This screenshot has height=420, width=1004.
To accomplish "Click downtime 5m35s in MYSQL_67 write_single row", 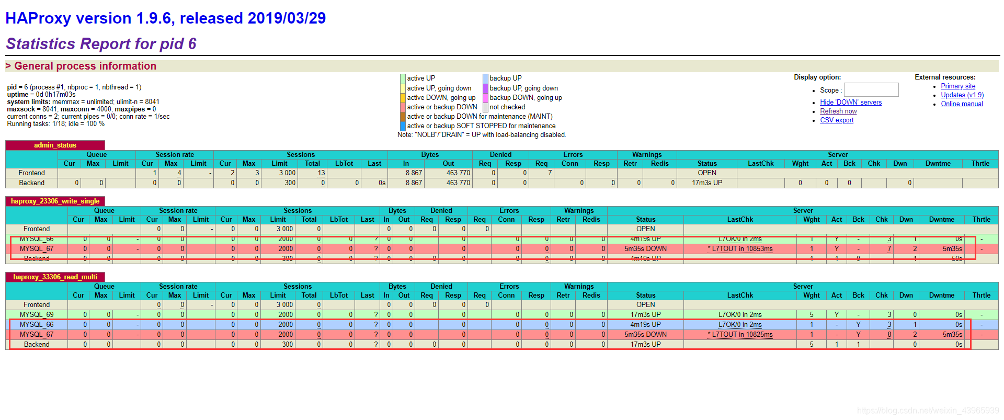I will click(952, 249).
